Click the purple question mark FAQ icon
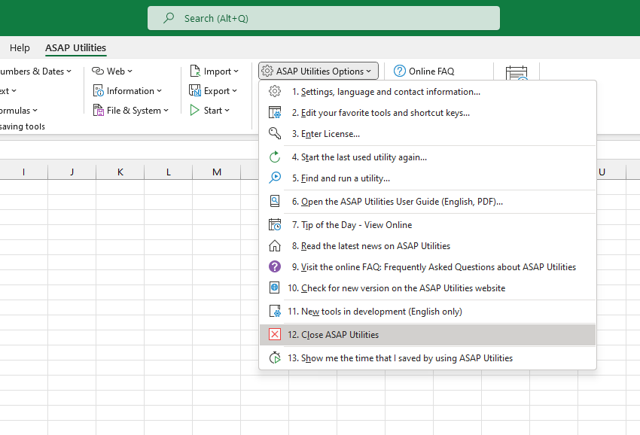The image size is (640, 435). tap(275, 266)
